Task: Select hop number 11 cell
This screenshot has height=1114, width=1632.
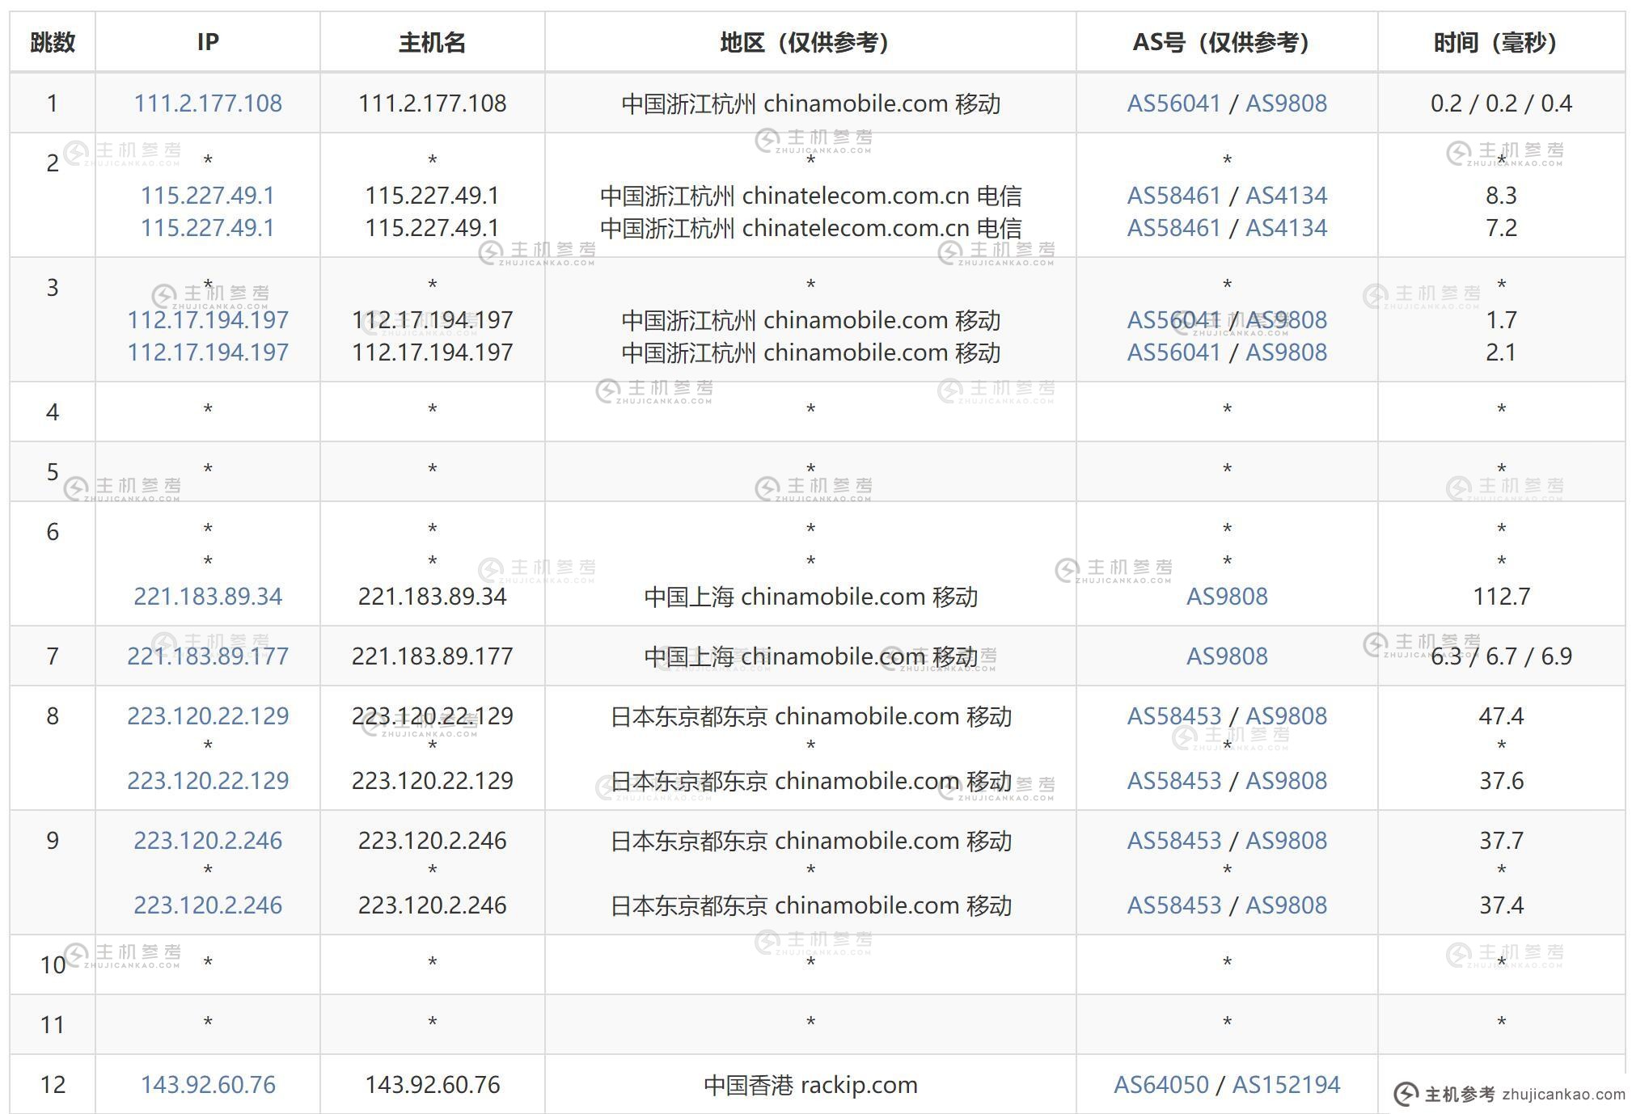Action: 53,1025
